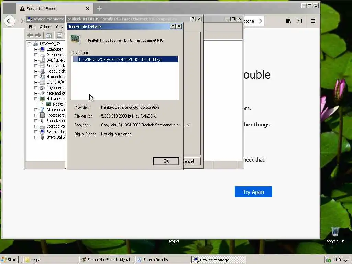Screen dimensions: 352x264
Task: Click the LENOVO_XP computer icon
Action: pos(36,44)
